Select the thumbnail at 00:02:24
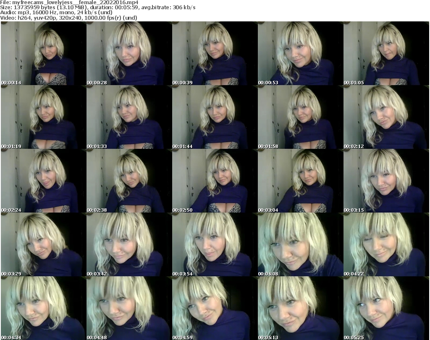The height and width of the screenshot is (340, 430). [44, 181]
